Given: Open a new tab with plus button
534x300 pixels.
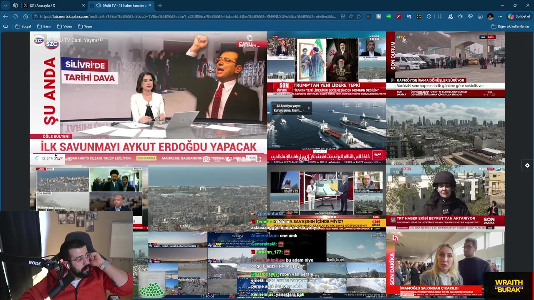Looking at the screenshot, I should (160, 5).
